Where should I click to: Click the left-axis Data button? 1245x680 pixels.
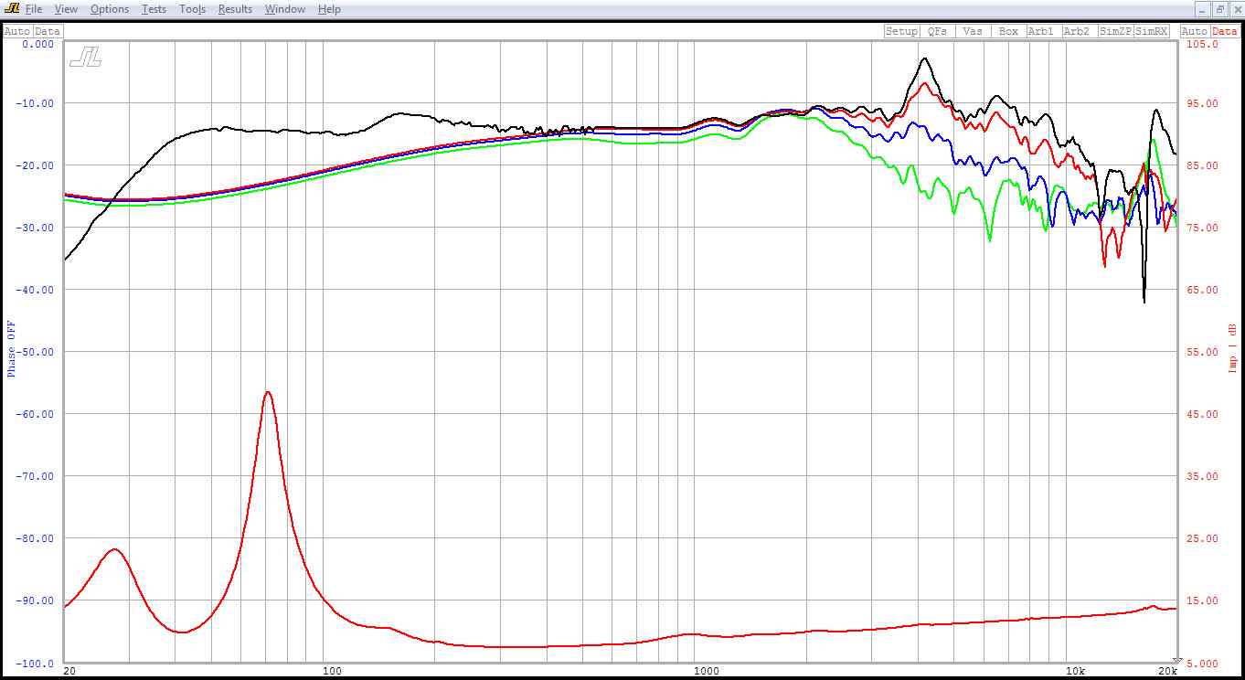48,31
